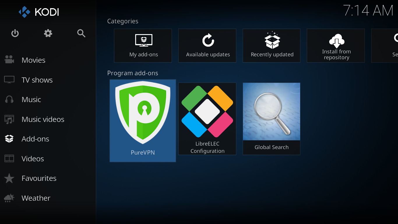Click the Kodi logo

click(39, 12)
